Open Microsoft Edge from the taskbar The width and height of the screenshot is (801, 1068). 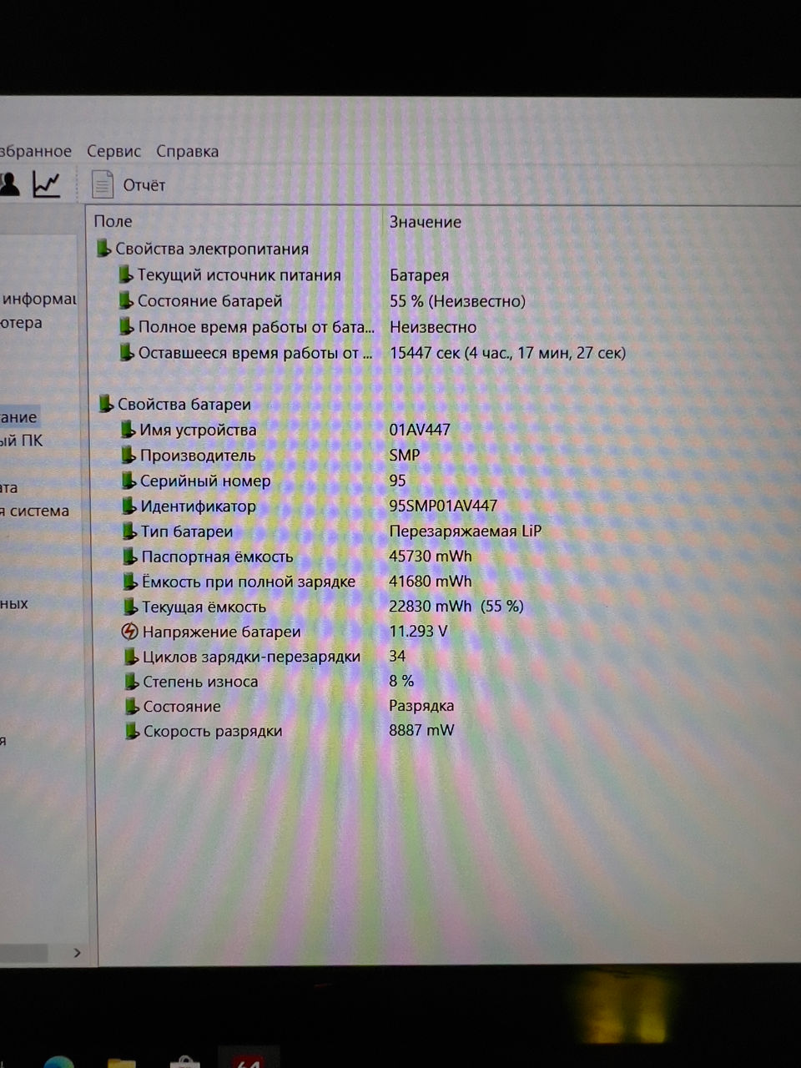(x=58, y=1062)
